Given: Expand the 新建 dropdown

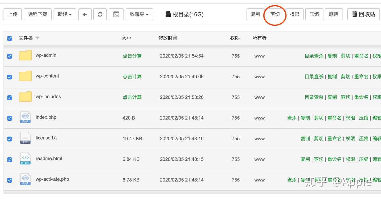Looking at the screenshot, I should [65, 14].
